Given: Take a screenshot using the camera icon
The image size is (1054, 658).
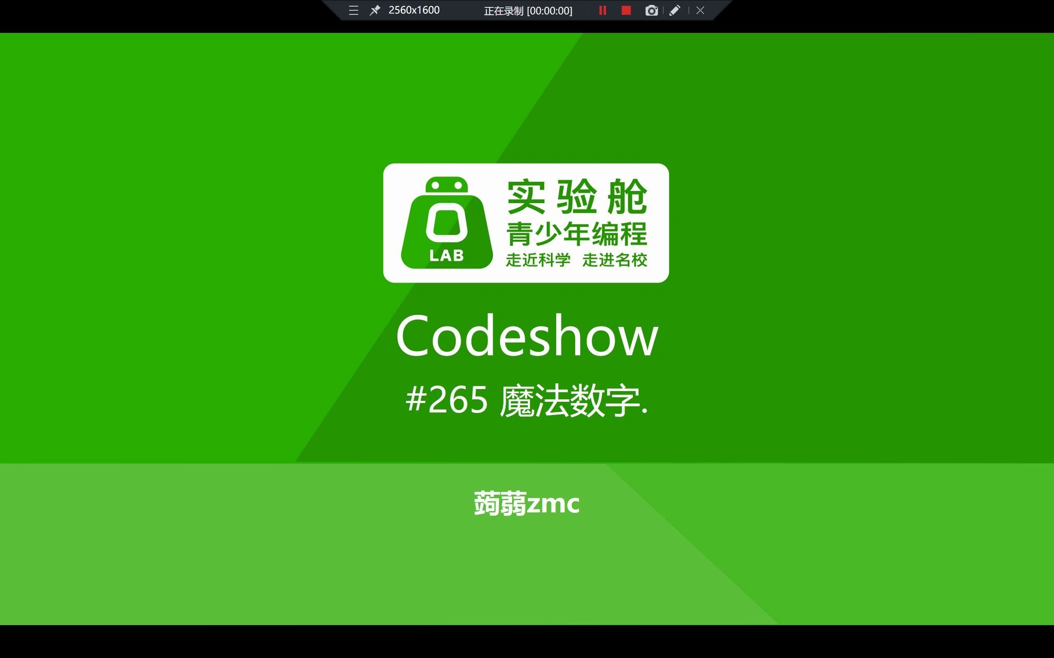Looking at the screenshot, I should (x=652, y=10).
